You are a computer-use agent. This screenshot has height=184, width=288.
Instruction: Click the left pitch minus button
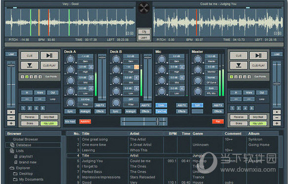[x=11, y=117]
